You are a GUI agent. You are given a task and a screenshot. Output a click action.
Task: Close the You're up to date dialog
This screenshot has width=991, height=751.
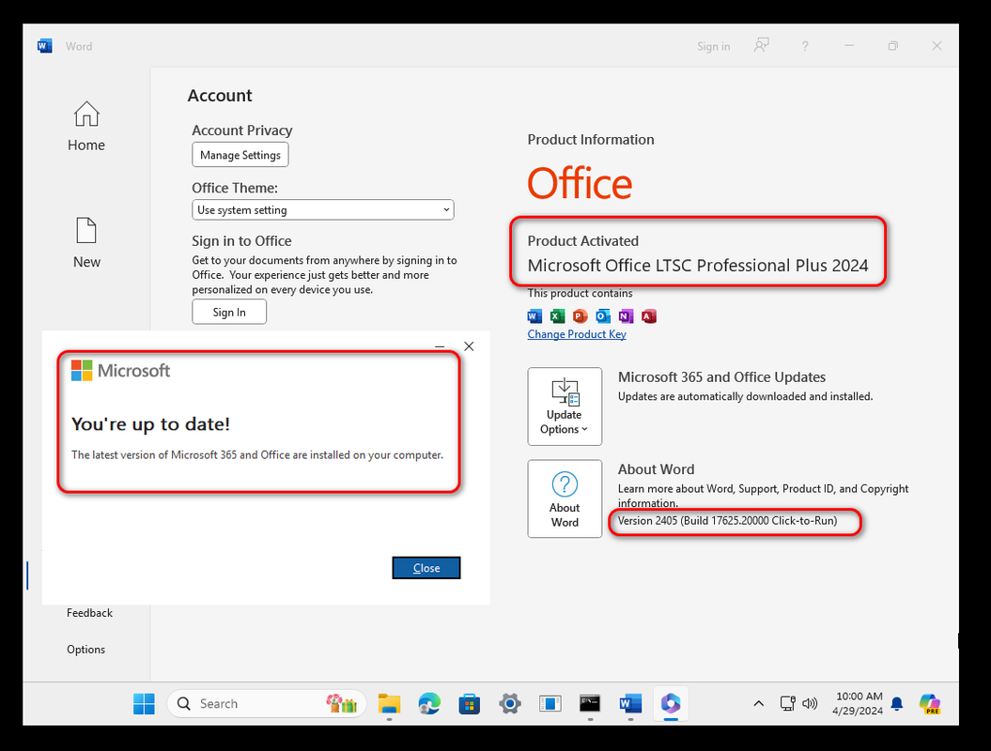coord(426,568)
